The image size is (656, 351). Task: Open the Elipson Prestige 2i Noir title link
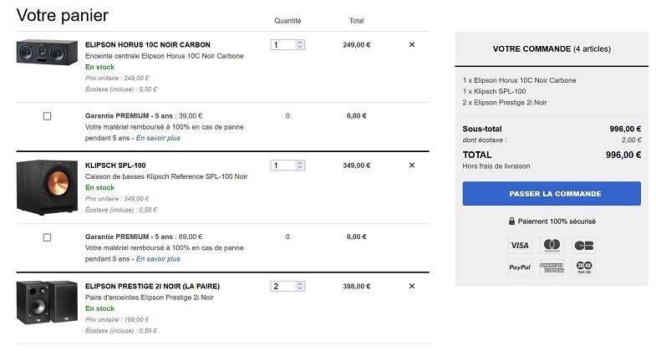pos(152,286)
